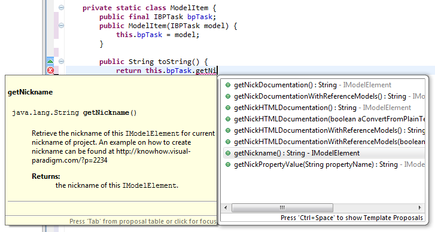Select getNickHTMLDocumentationWithReferenceModels(boolean proposal
Viewport: 435px width, 232px height.
click(324, 142)
